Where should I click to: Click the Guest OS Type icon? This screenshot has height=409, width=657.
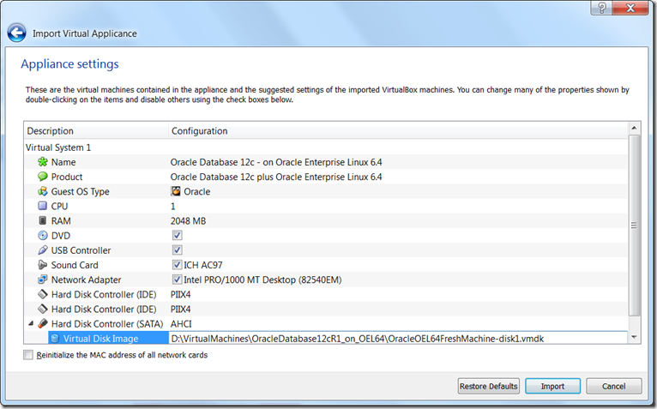point(42,191)
